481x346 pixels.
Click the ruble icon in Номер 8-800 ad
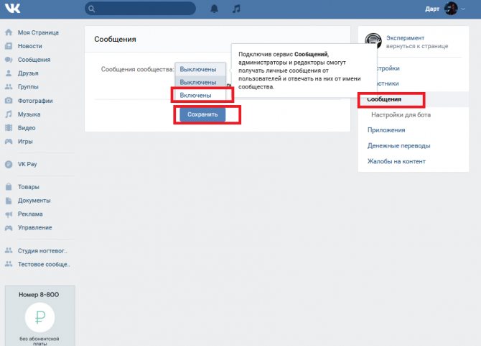40,317
